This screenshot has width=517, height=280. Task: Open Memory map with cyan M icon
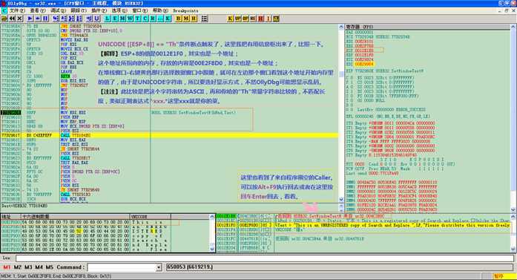tap(122, 19)
